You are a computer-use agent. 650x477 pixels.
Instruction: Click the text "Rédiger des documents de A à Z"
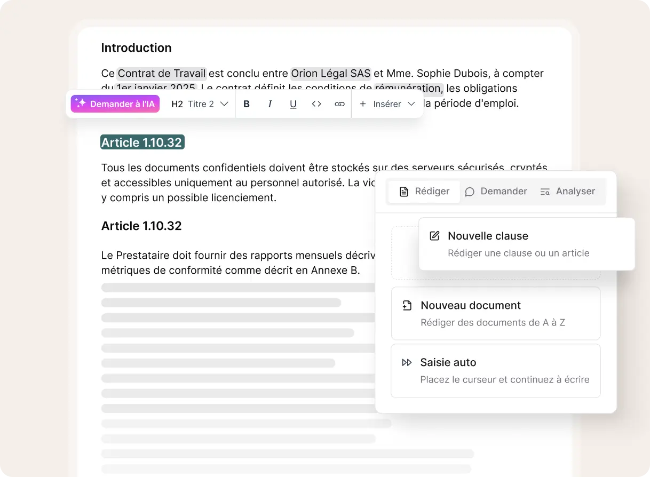tap(493, 323)
